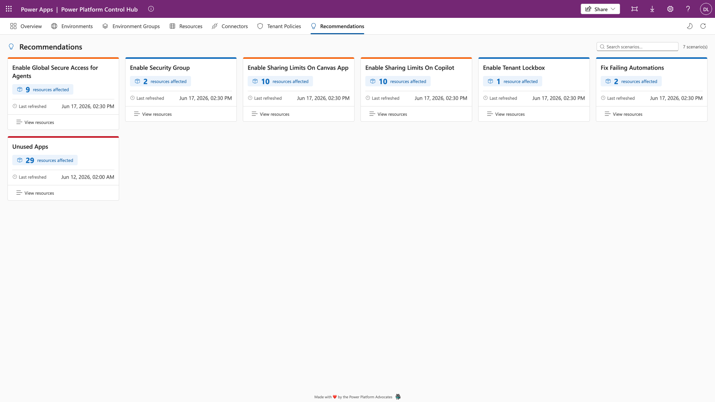
Task: Click the Power Apps brand text
Action: [x=37, y=9]
